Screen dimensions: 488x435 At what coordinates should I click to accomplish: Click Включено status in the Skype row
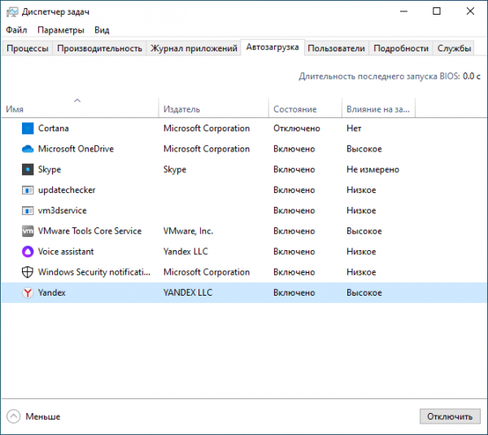294,169
